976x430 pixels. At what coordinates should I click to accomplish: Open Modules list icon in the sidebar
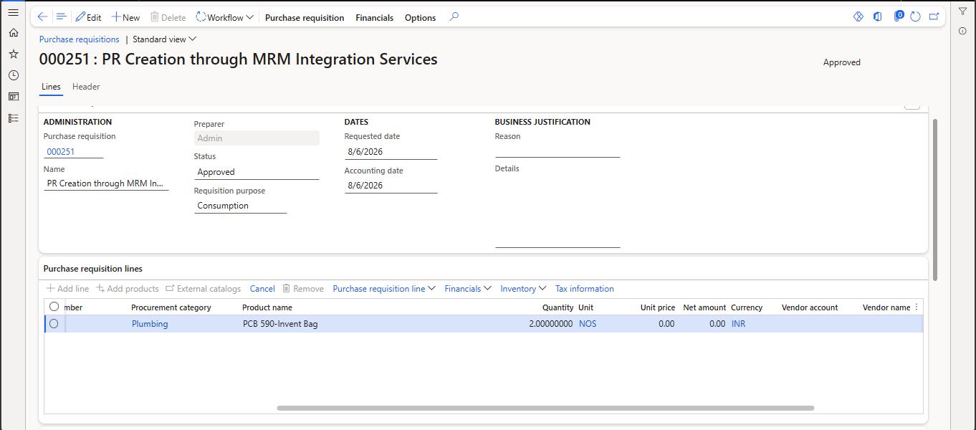pyautogui.click(x=13, y=118)
